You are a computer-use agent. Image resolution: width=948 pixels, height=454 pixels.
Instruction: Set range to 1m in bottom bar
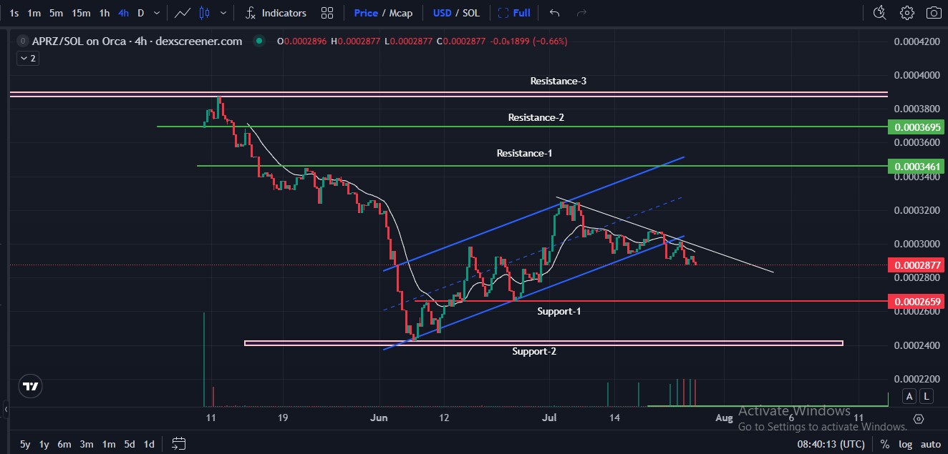point(108,444)
